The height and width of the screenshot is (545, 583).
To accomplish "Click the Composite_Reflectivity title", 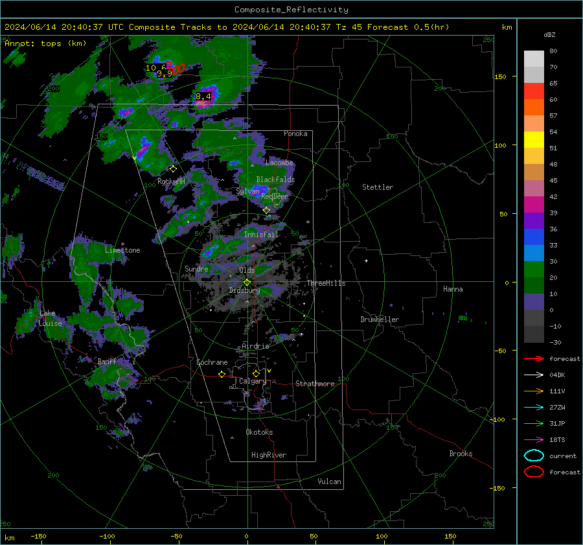I will tap(291, 10).
